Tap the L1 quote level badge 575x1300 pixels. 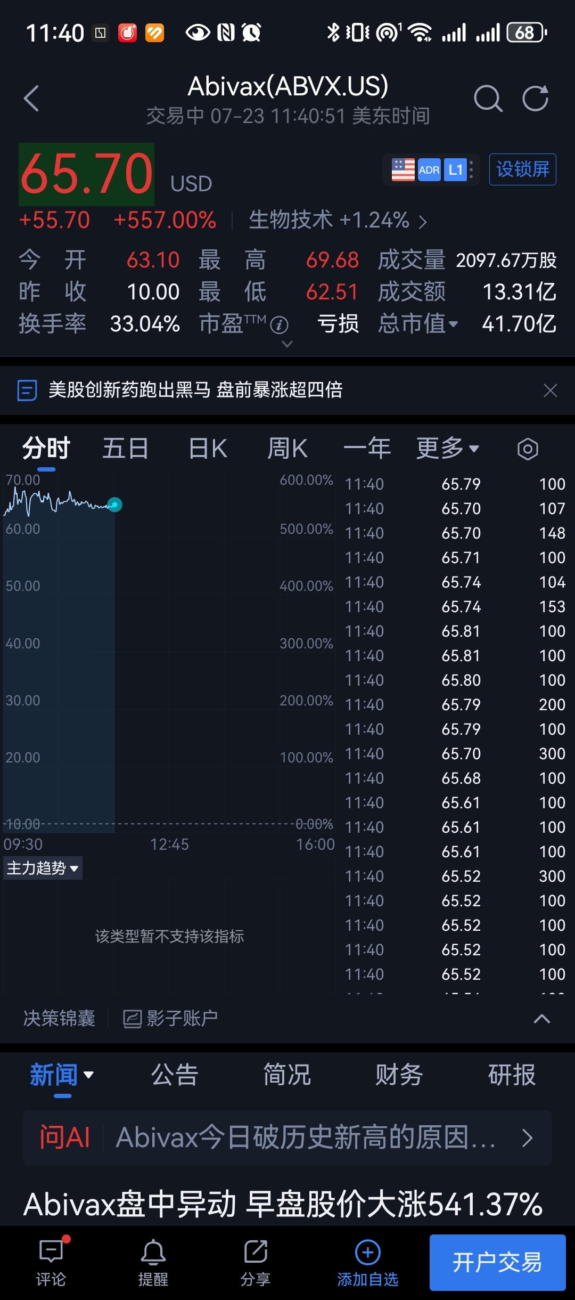click(455, 170)
